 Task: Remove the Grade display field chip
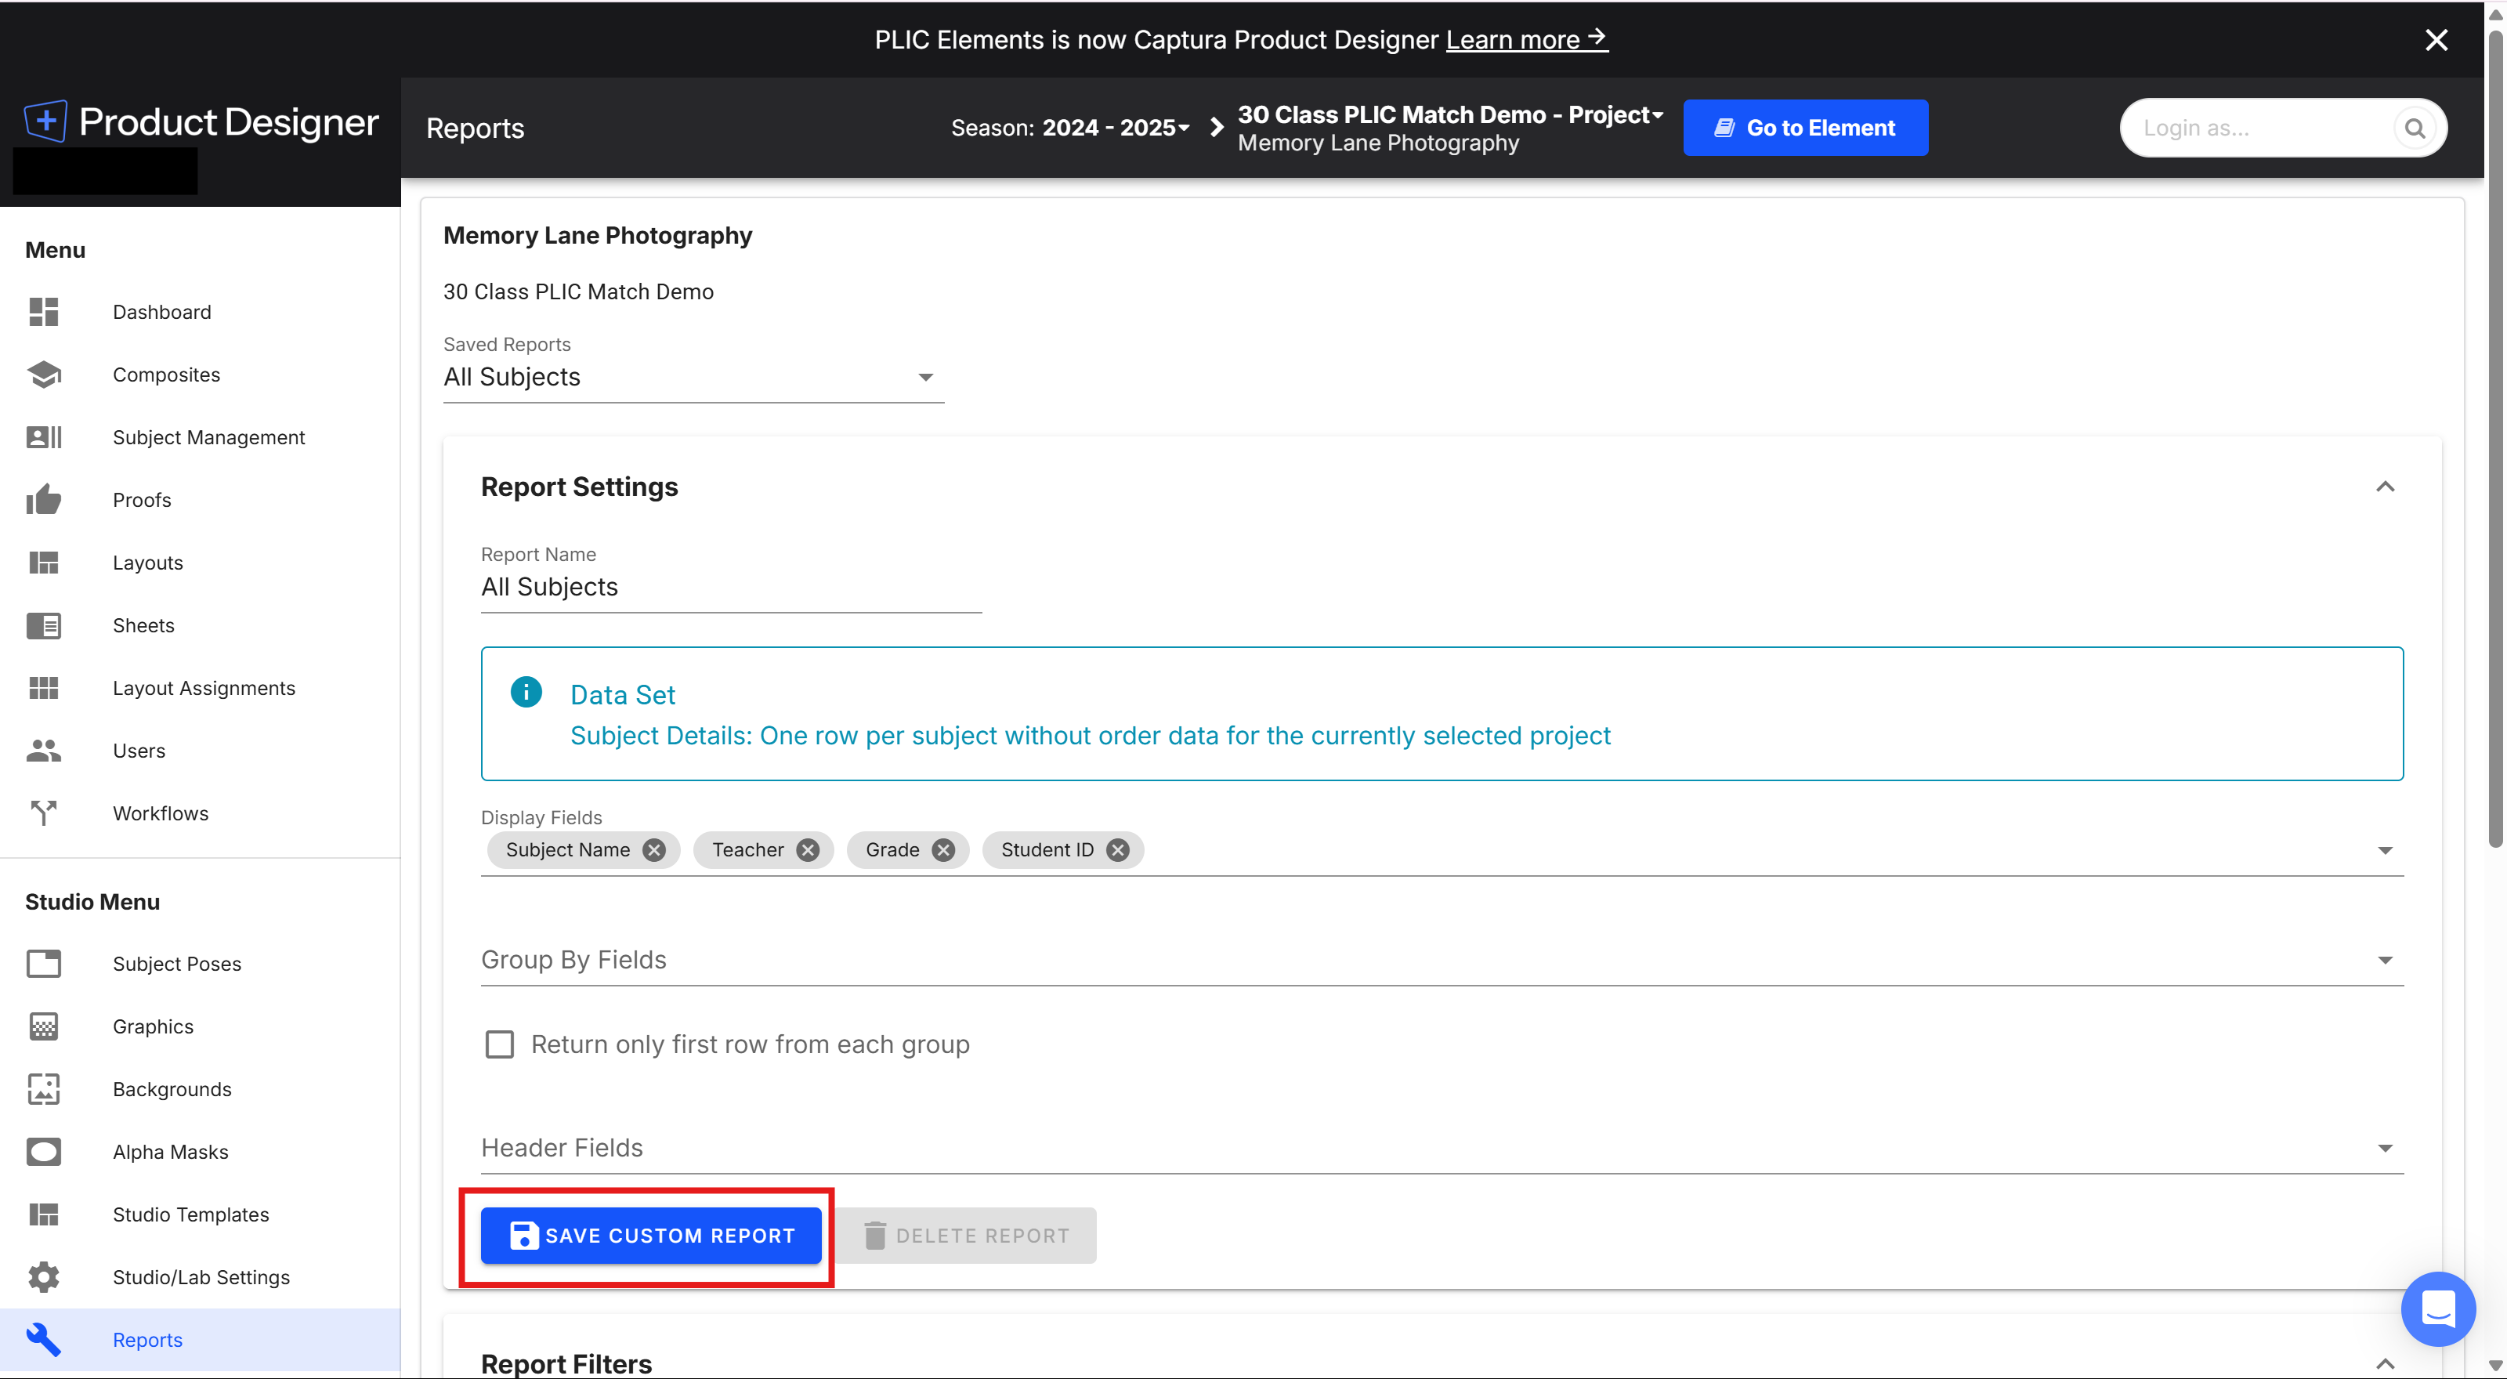pos(943,849)
